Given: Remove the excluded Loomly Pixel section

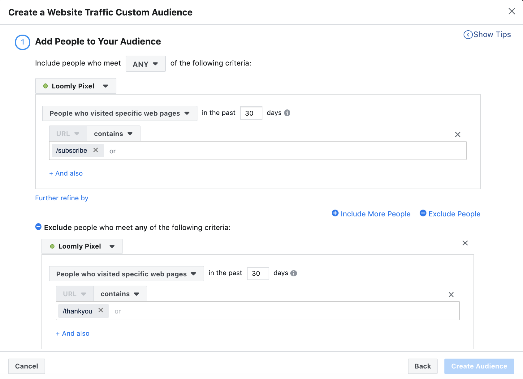Looking at the screenshot, I should pos(465,243).
